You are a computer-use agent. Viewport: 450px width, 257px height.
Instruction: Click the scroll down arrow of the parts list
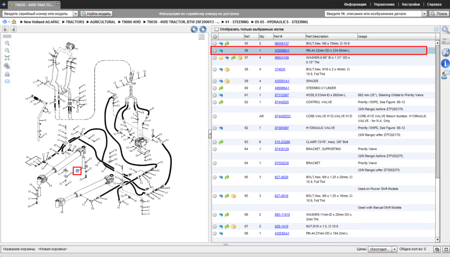(x=437, y=239)
